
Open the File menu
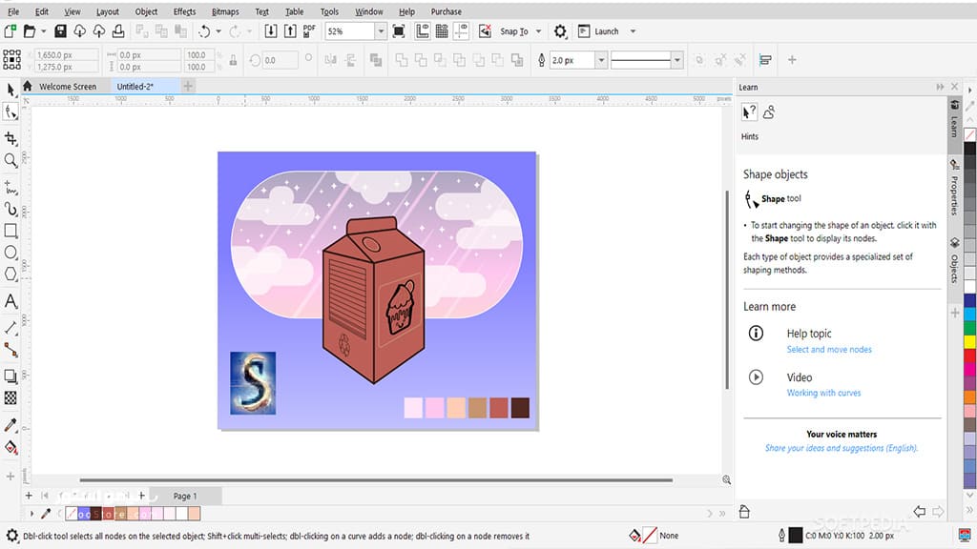pyautogui.click(x=13, y=11)
